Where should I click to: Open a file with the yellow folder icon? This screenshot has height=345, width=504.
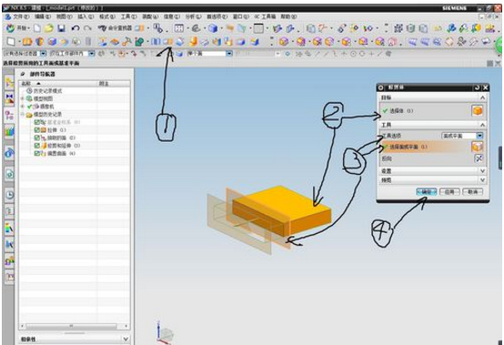click(x=49, y=28)
